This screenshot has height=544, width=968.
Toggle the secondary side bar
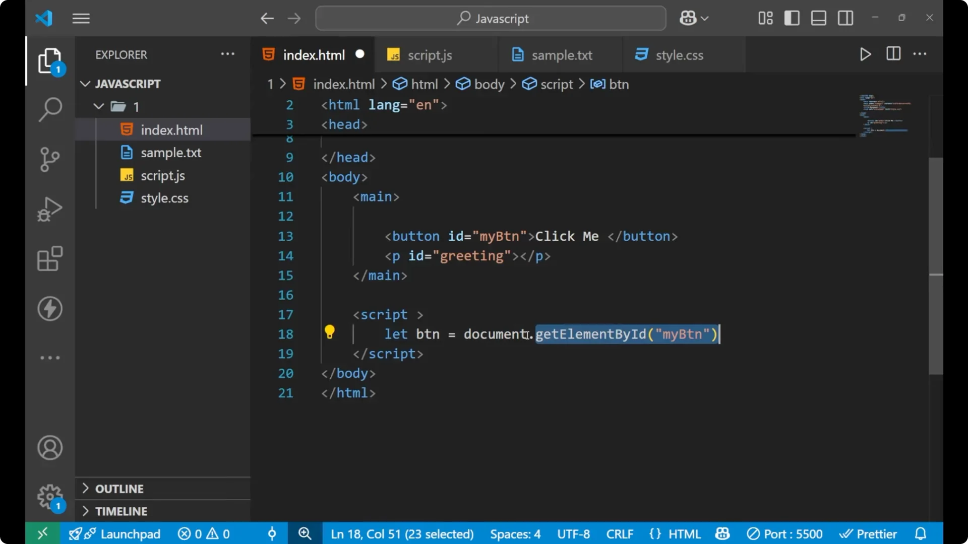click(845, 18)
